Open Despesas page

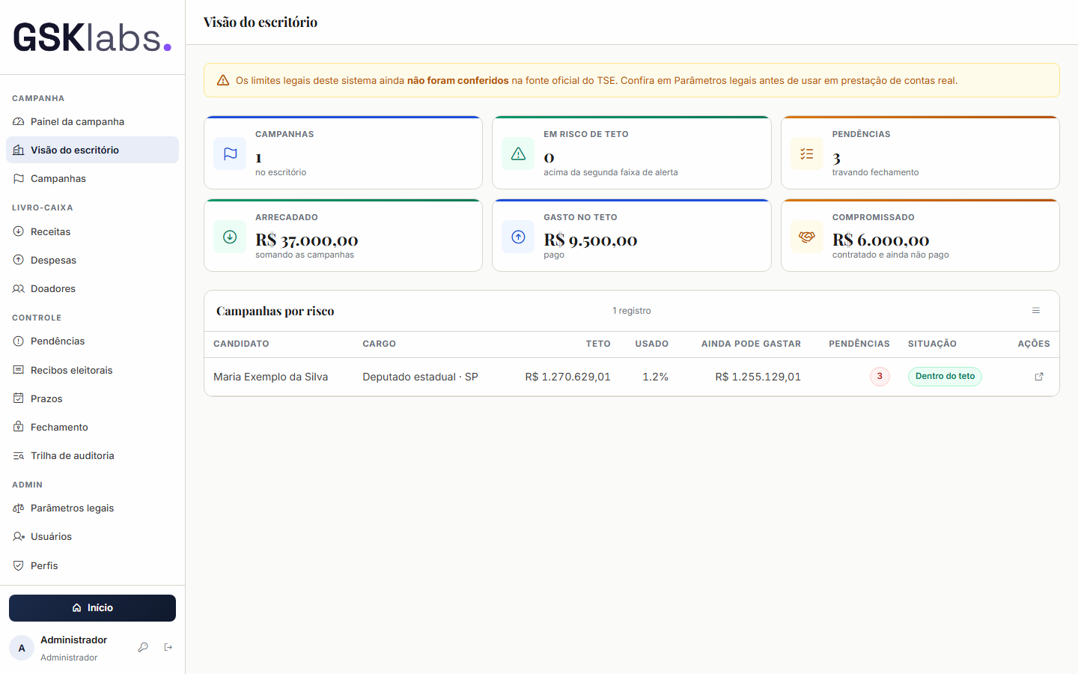pos(92,260)
